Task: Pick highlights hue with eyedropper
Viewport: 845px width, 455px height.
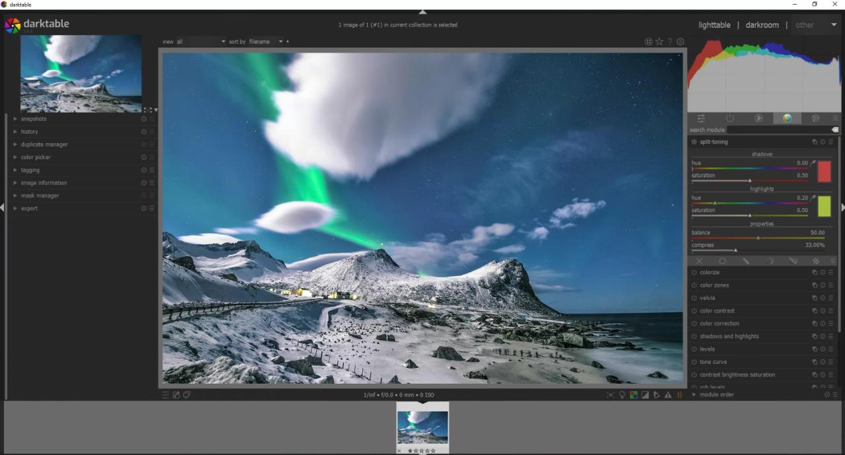Action: 813,197
